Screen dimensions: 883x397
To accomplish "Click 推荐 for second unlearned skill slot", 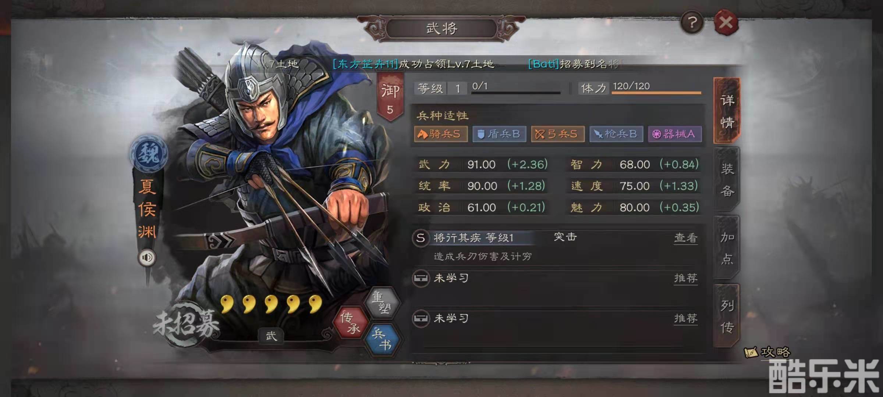I will coord(685,318).
